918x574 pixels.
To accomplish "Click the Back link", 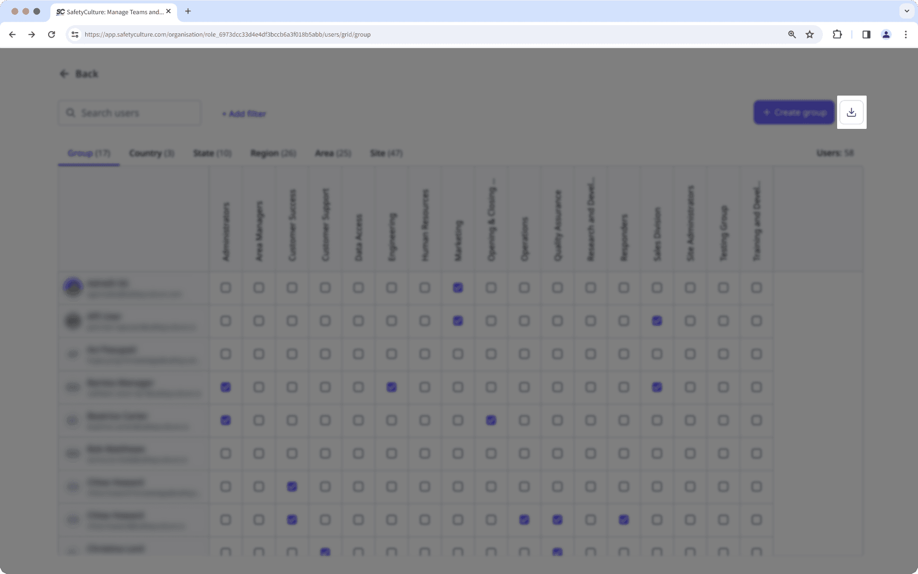I will coord(87,73).
